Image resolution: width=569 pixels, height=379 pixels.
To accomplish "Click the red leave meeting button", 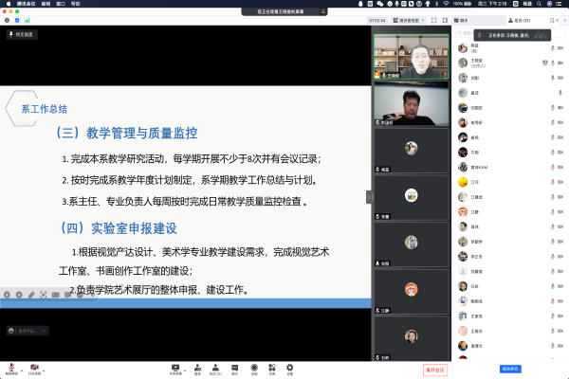I will click(434, 369).
